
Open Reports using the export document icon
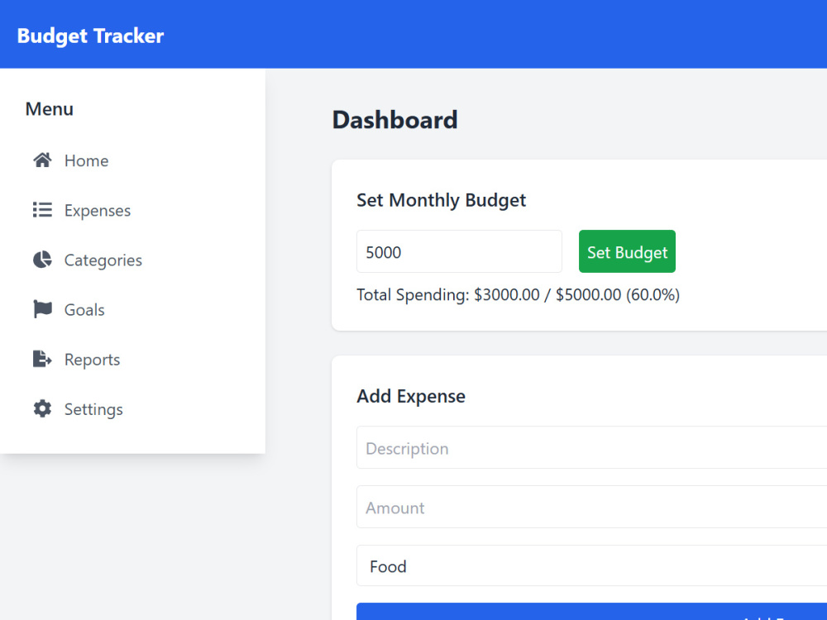click(42, 359)
